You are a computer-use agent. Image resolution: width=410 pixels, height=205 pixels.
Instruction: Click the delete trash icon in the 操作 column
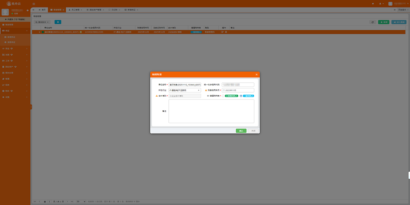pos(226,32)
